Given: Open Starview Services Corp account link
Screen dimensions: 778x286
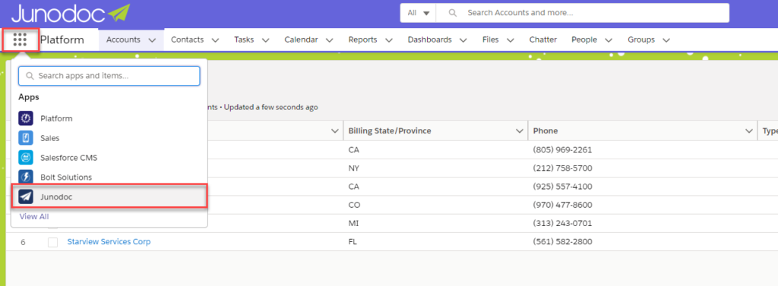Looking at the screenshot, I should [x=109, y=242].
